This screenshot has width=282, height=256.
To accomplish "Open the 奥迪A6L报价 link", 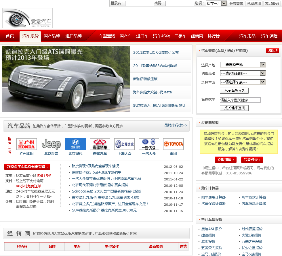I will coord(211,229).
